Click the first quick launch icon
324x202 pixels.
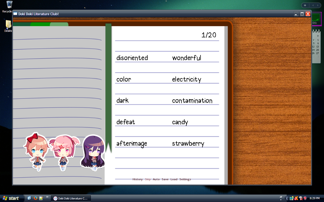pyautogui.click(x=29, y=198)
